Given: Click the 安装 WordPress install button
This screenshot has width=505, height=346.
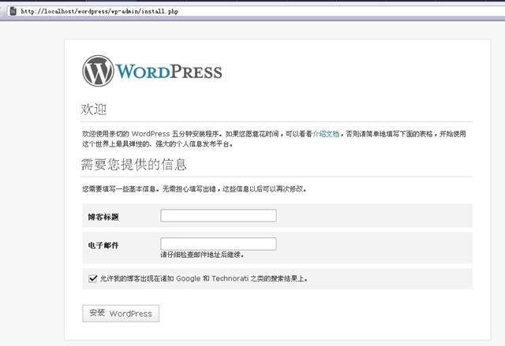Looking at the screenshot, I should coord(121,313).
